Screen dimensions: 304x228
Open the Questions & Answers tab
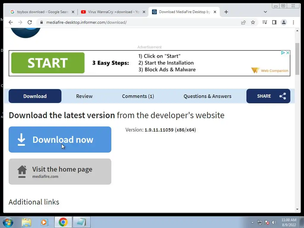point(208,96)
